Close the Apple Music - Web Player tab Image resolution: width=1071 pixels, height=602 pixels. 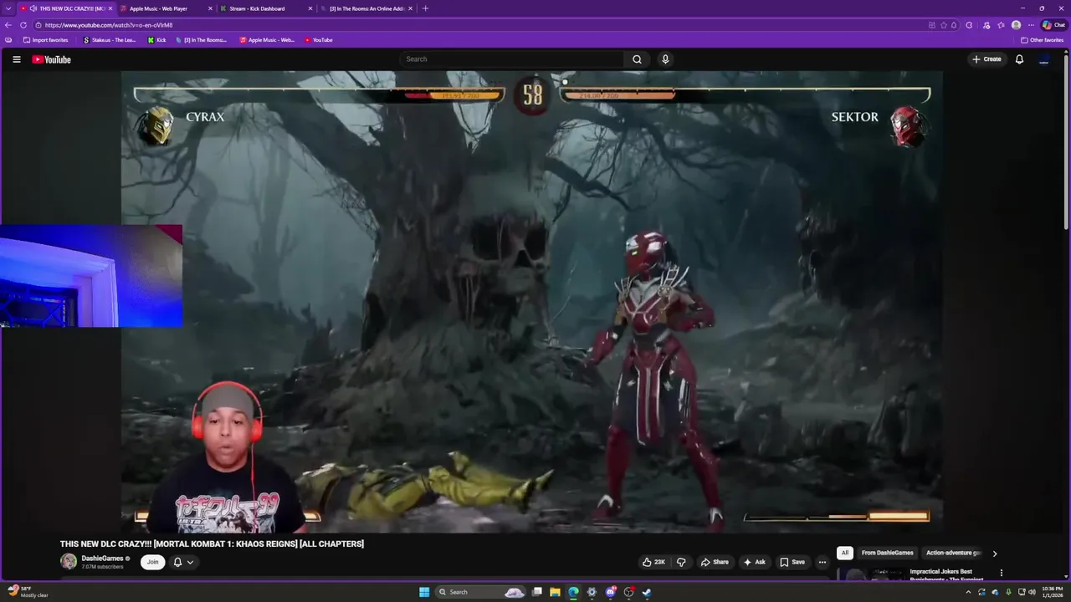click(x=210, y=8)
